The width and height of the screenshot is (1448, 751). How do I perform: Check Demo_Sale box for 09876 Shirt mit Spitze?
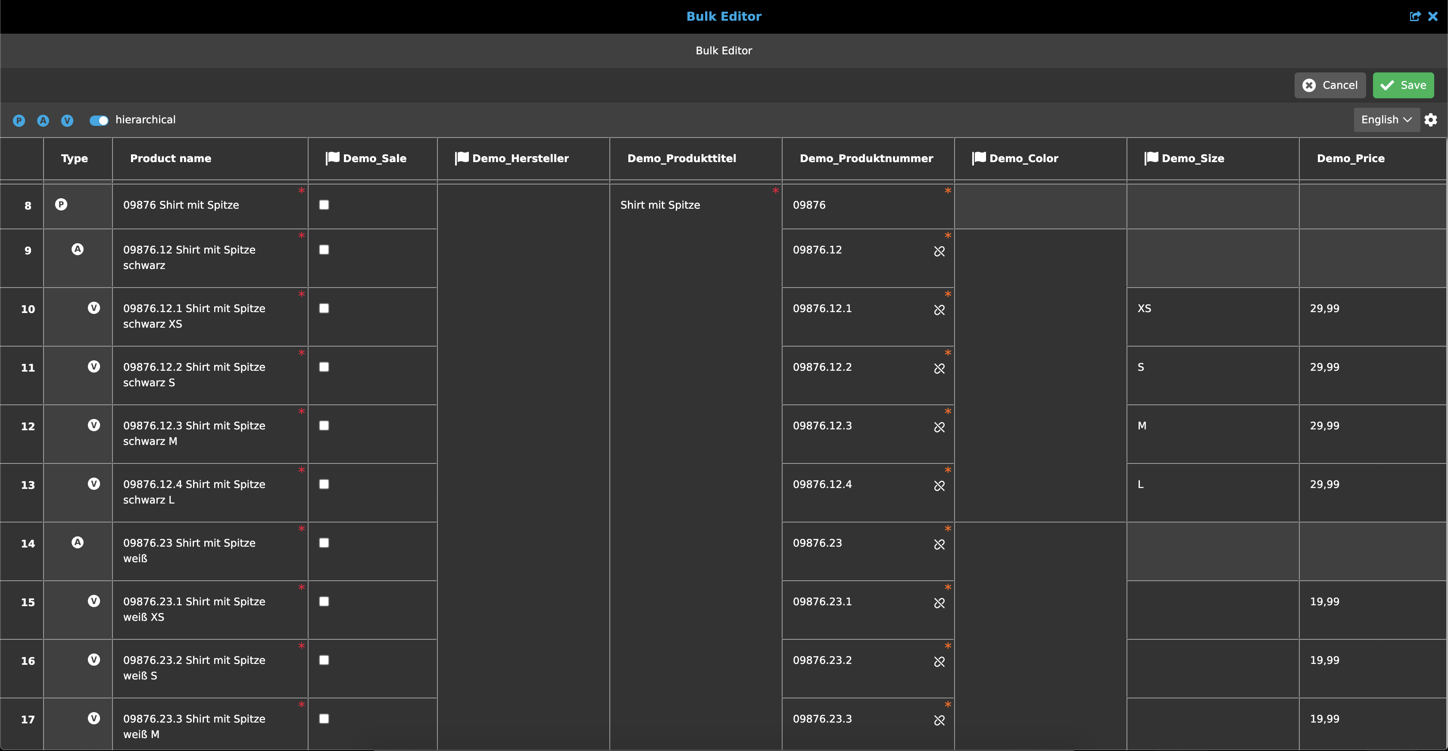[x=325, y=205]
